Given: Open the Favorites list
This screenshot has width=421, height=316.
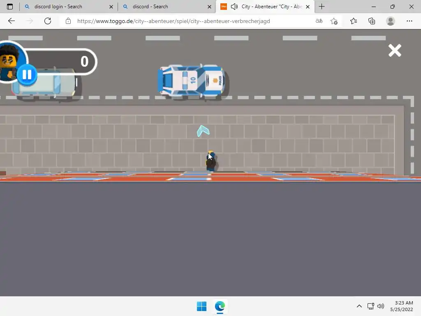Looking at the screenshot, I should [x=354, y=21].
